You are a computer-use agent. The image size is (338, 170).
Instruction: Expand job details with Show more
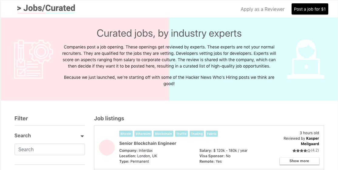[x=299, y=161]
